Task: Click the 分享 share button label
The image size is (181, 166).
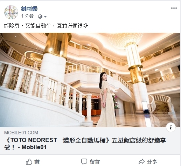Action: pos(152,162)
